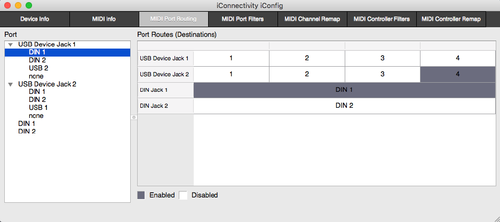
Task: Toggle the DIN 1 route for DIN Jack 1
Action: 344,90
